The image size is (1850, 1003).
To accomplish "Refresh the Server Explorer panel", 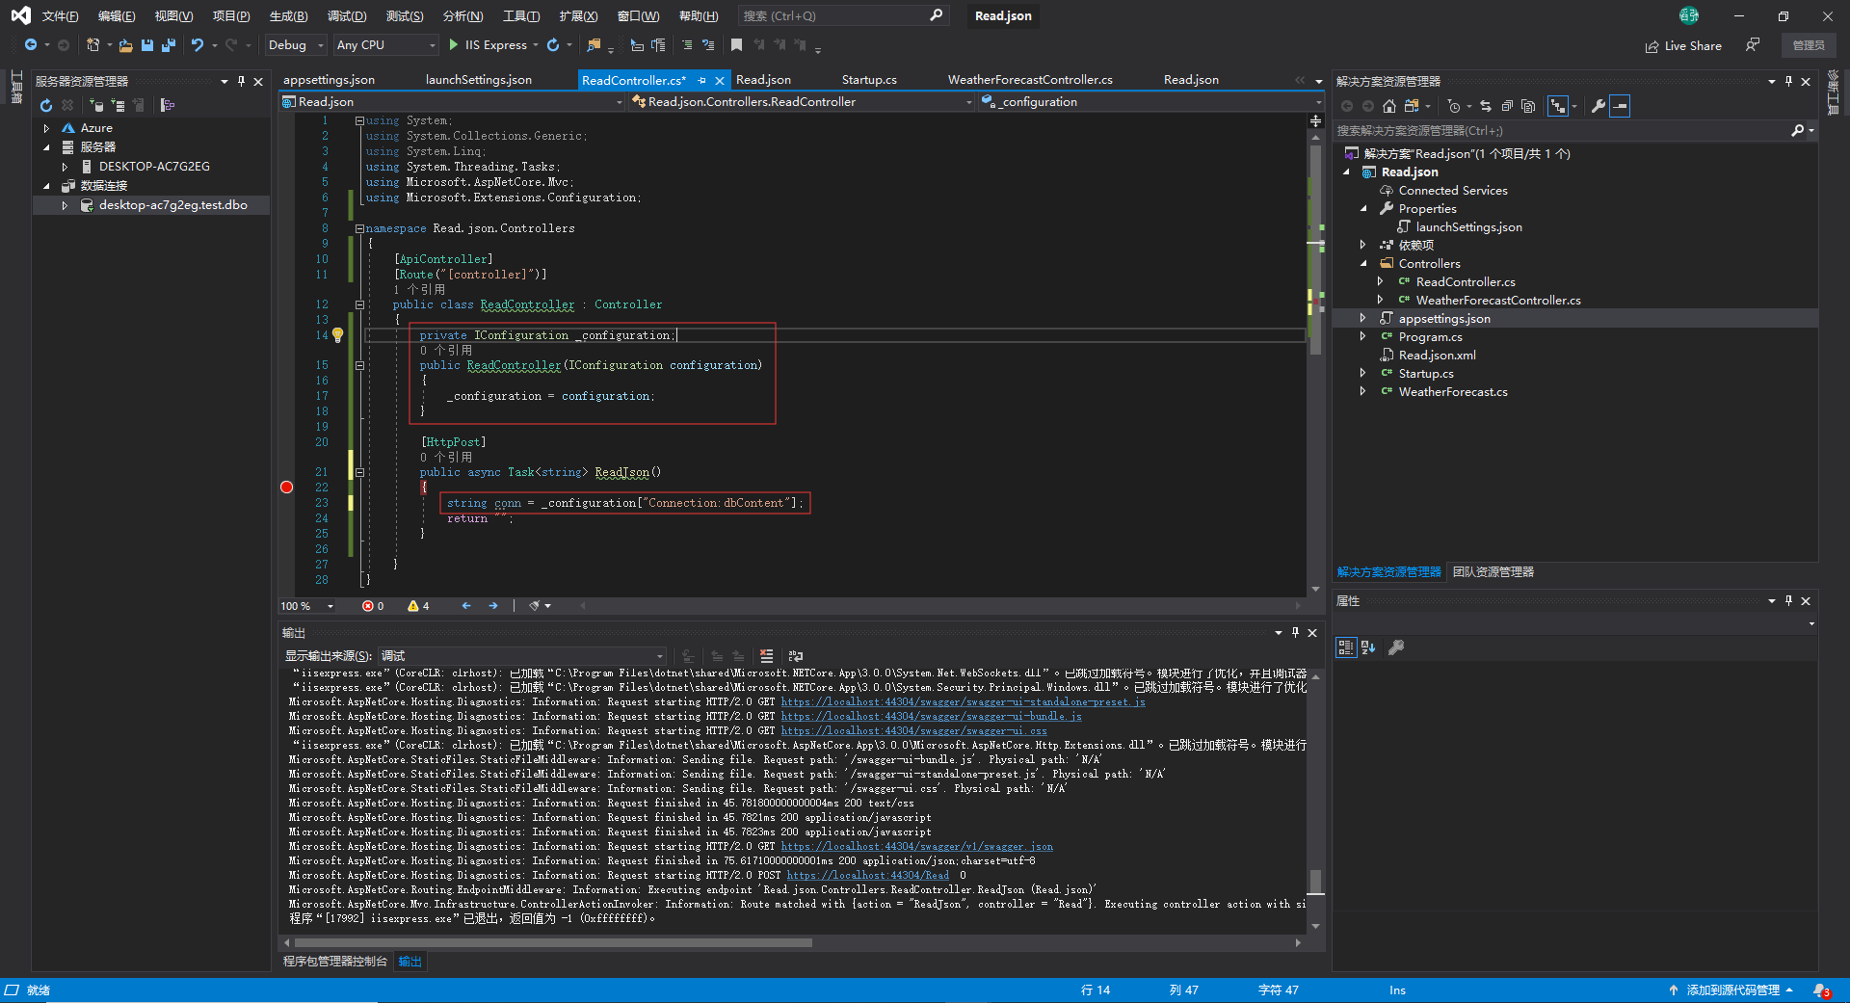I will coord(45,105).
